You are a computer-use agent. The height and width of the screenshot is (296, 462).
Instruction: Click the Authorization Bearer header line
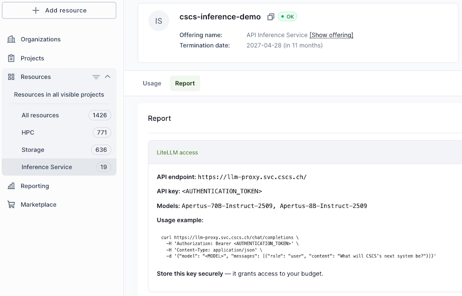tap(232, 243)
